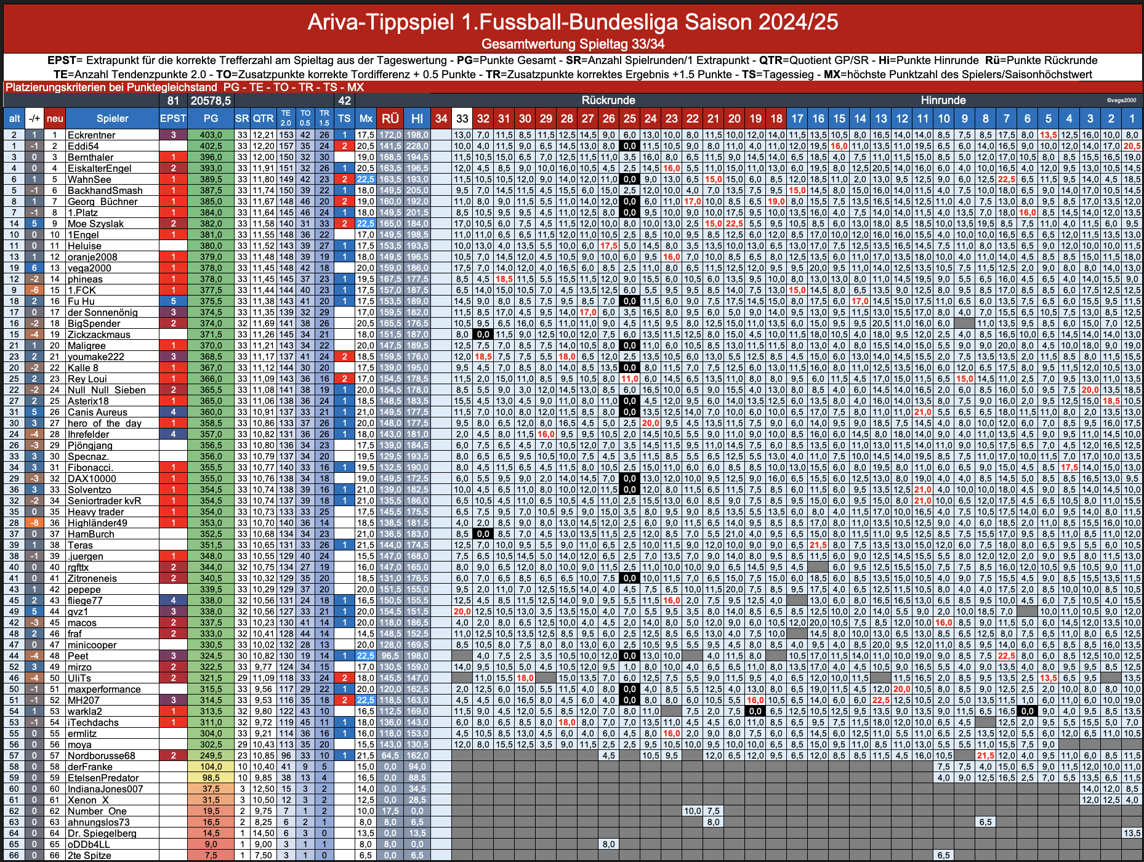Click PG value '402,5' for Eddi54

pos(211,146)
